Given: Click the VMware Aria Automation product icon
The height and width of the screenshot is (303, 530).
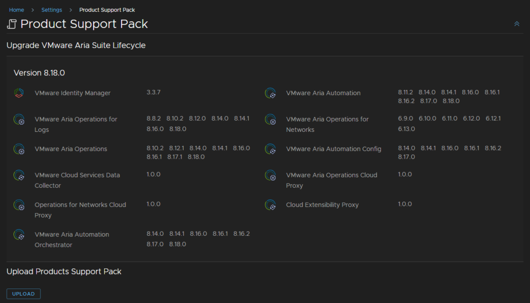Looking at the screenshot, I should 270,93.
